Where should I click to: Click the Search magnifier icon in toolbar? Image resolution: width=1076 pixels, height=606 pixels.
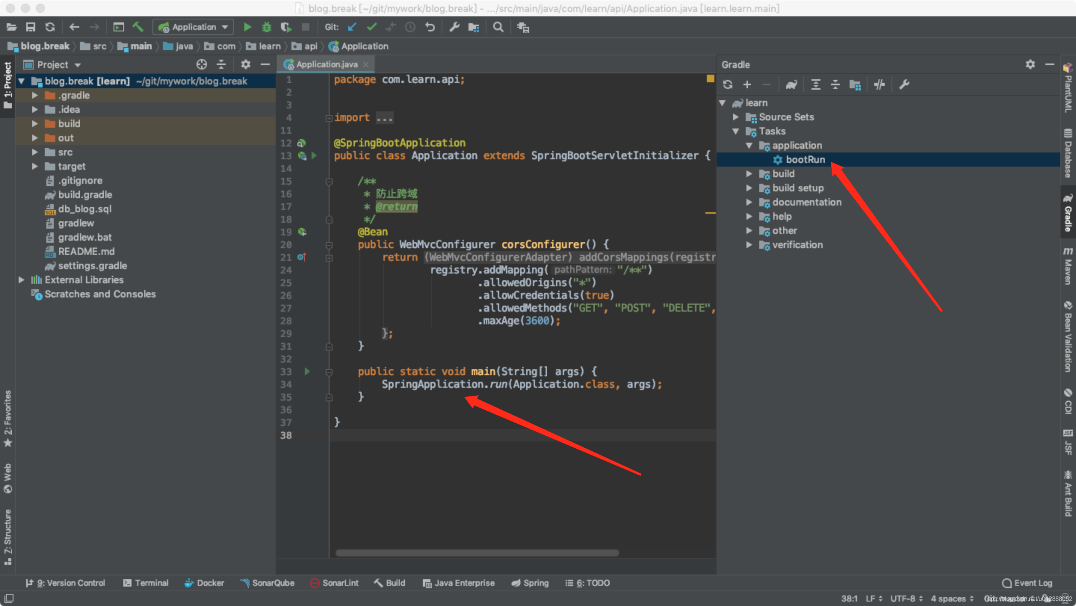click(499, 27)
